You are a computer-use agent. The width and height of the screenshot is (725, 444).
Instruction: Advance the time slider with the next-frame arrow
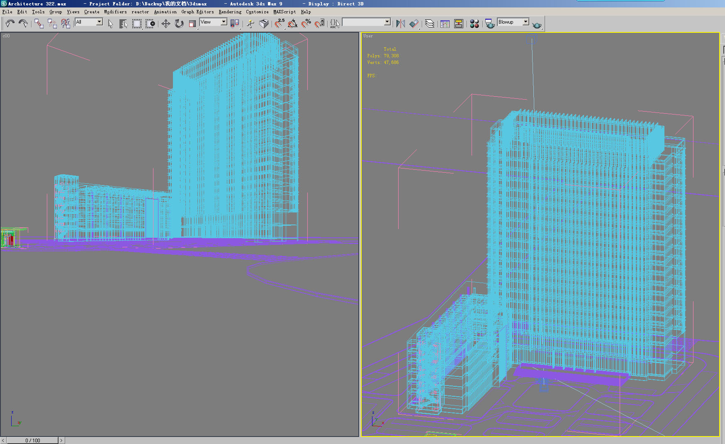click(61, 440)
